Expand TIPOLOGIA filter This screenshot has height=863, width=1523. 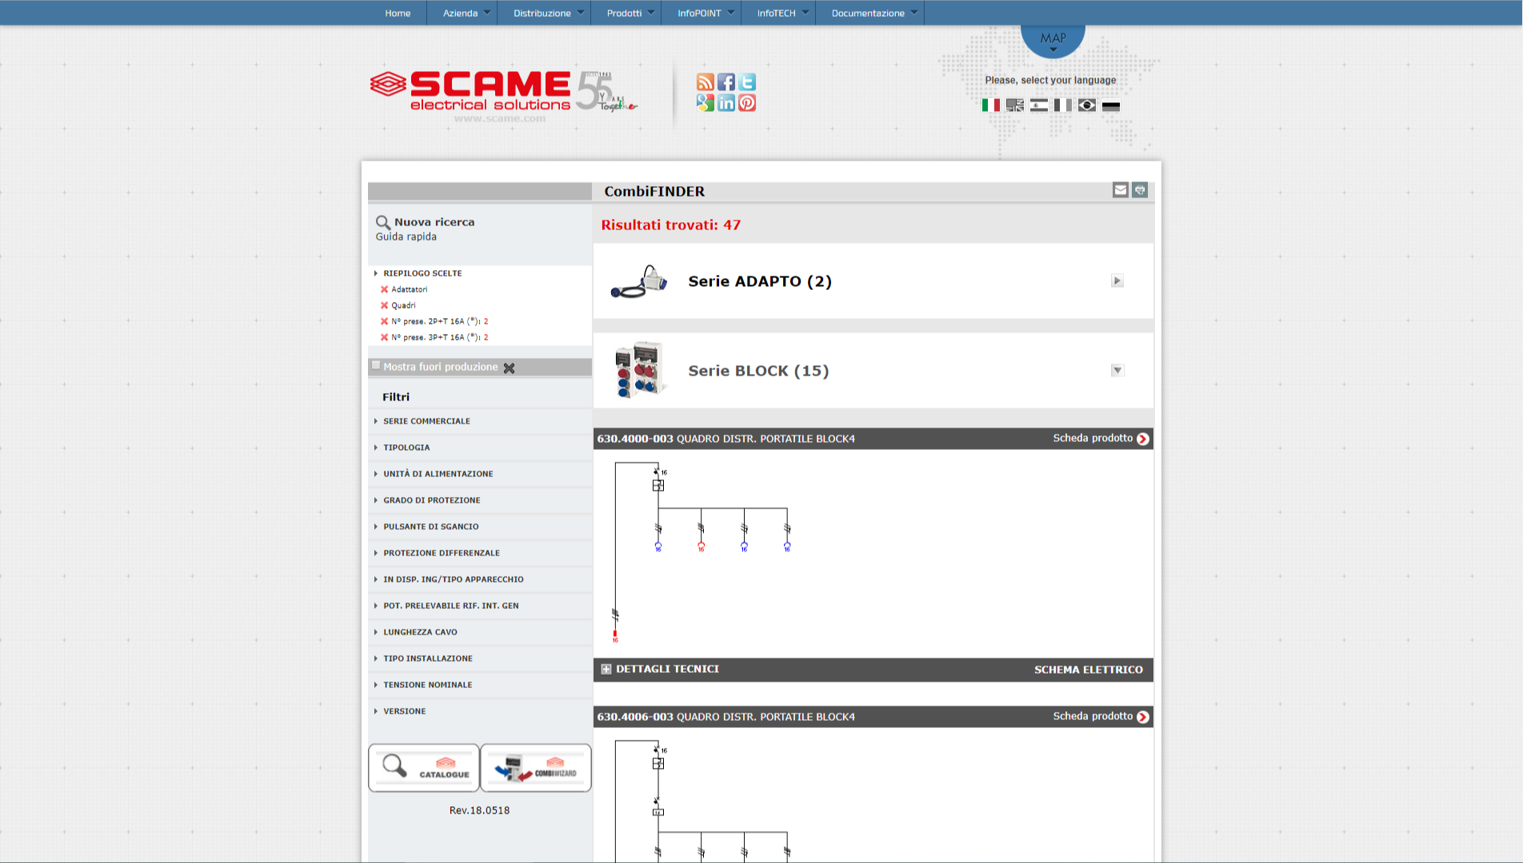coord(406,447)
